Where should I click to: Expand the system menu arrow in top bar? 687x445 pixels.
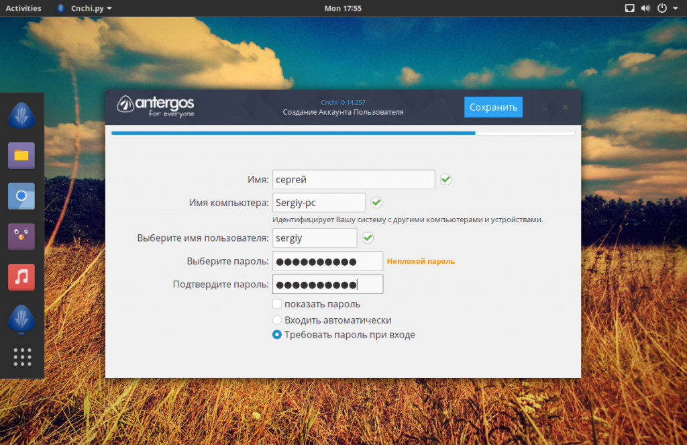coord(675,8)
